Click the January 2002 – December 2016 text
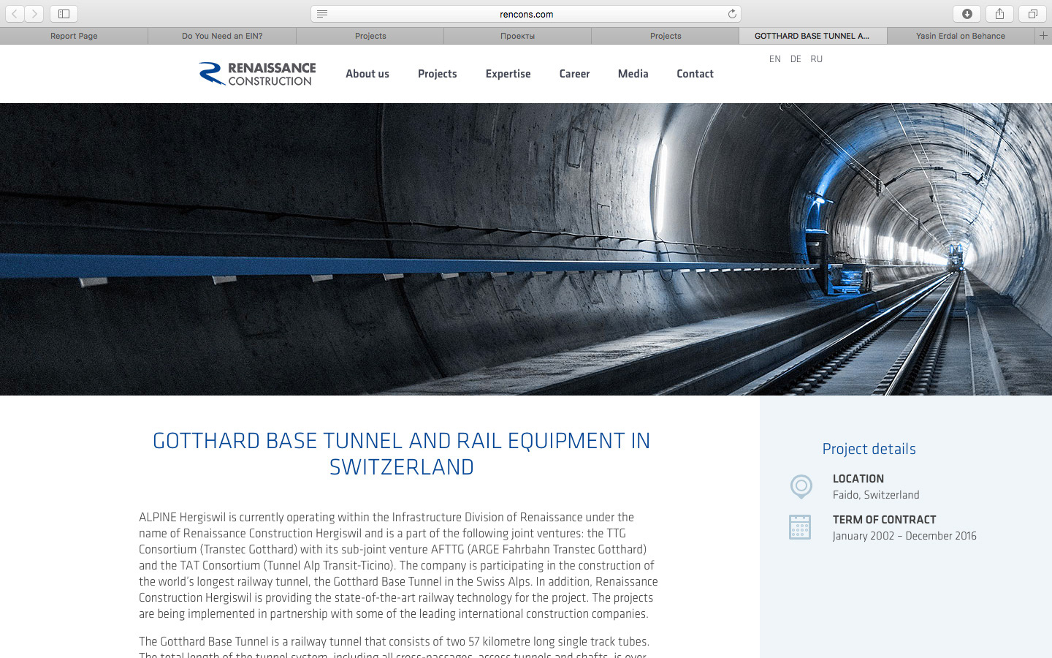This screenshot has height=658, width=1052. pyautogui.click(x=904, y=536)
